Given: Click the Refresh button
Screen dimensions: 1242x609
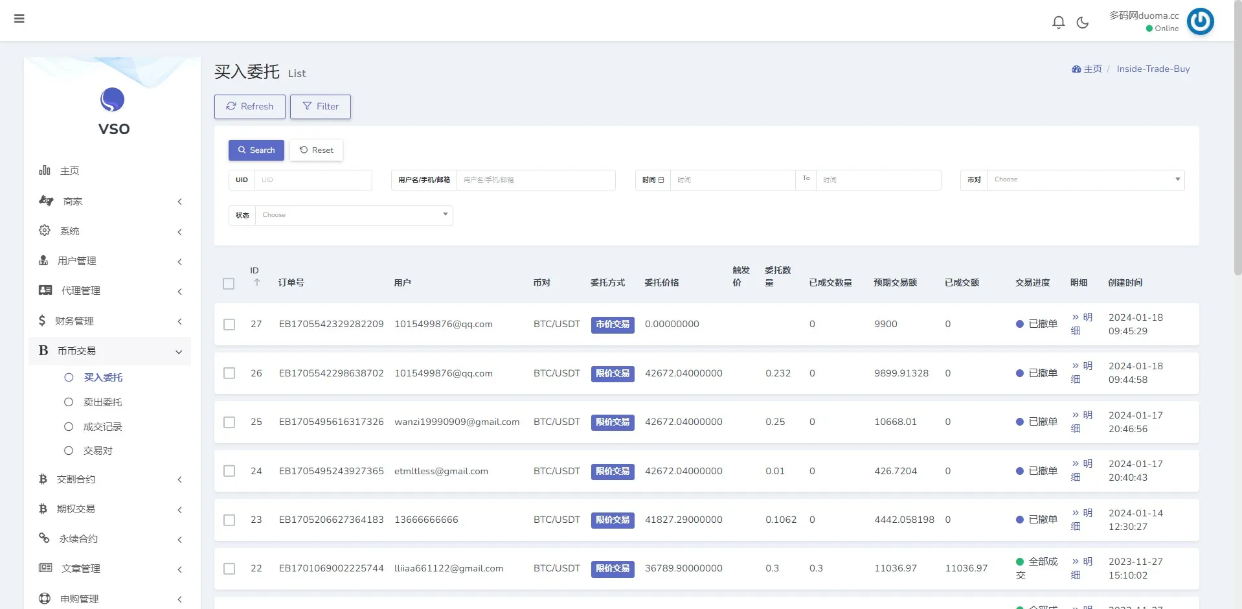Looking at the screenshot, I should click(x=249, y=107).
